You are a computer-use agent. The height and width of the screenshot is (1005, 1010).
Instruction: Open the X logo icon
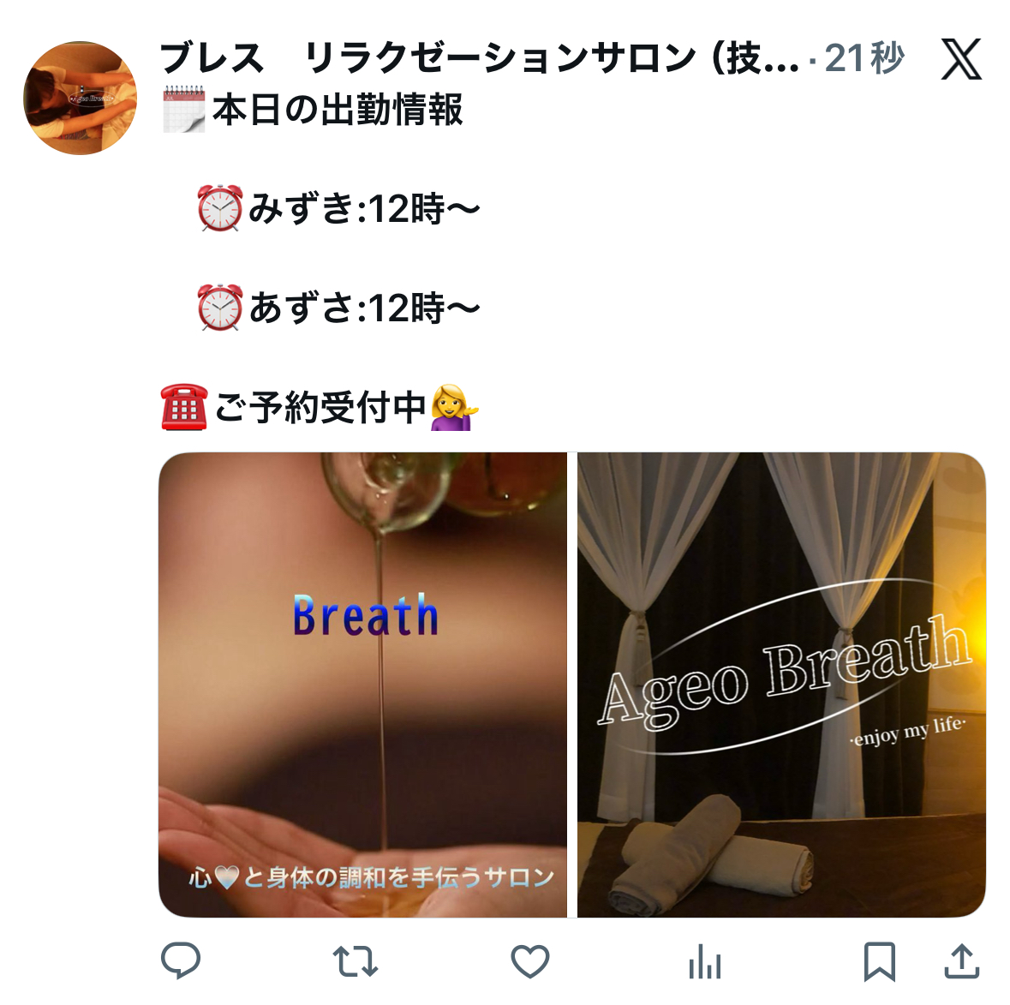pos(961,59)
